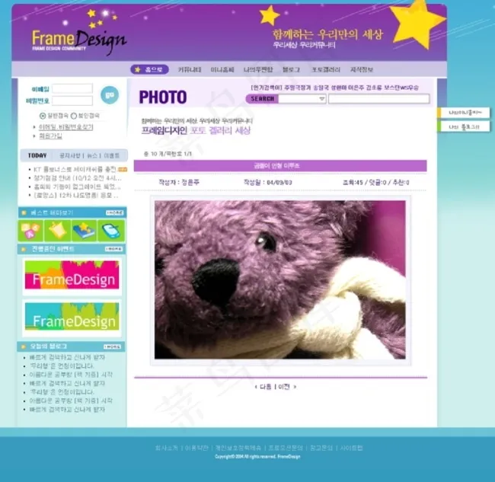Image resolution: width=495 pixels, height=482 pixels.
Task: Click MORE icon next to theme section
Action: 114,212
